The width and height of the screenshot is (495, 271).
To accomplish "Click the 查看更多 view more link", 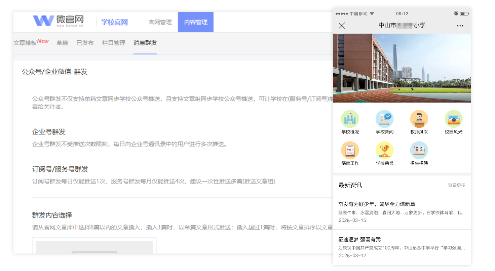I will 456,185.
